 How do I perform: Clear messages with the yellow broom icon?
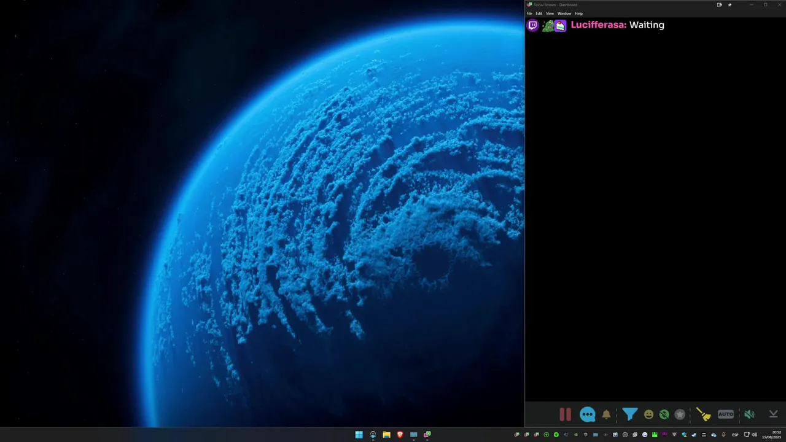click(x=703, y=414)
